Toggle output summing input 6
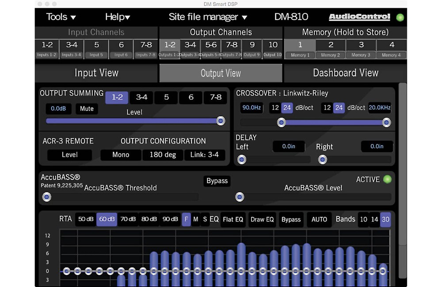This screenshot has height=287, width=442. [191, 98]
